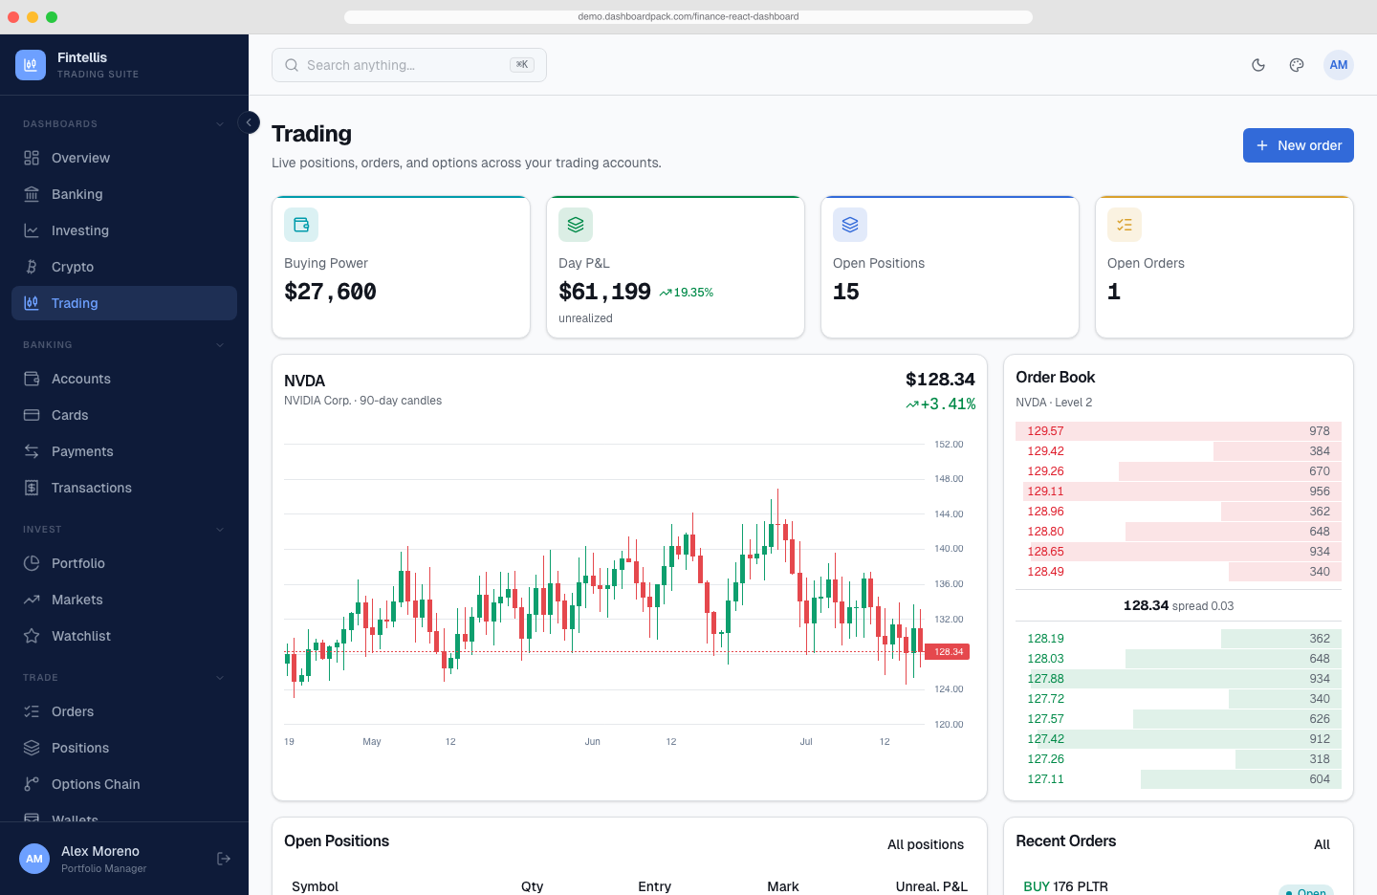Click the bid row at 127.42
Screen dimensions: 1377x895
click(1178, 739)
